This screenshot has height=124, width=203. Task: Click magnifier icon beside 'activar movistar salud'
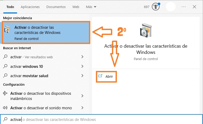pos(5,76)
